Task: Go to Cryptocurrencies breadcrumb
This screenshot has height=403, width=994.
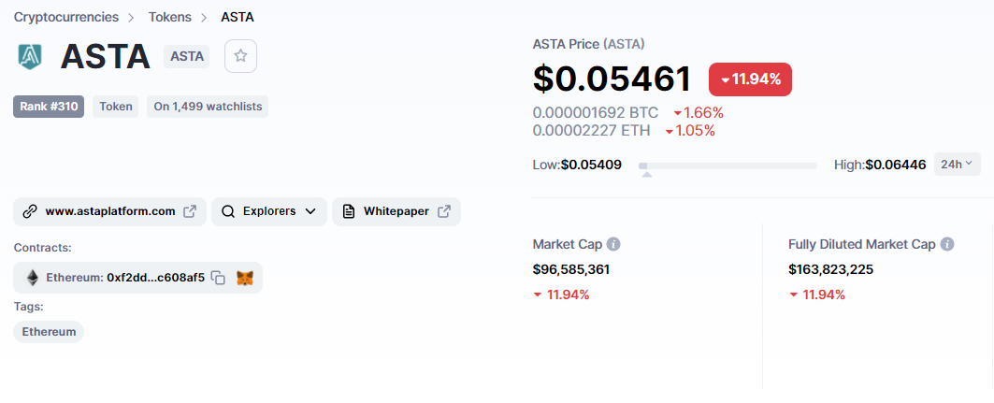Action: coord(65,17)
